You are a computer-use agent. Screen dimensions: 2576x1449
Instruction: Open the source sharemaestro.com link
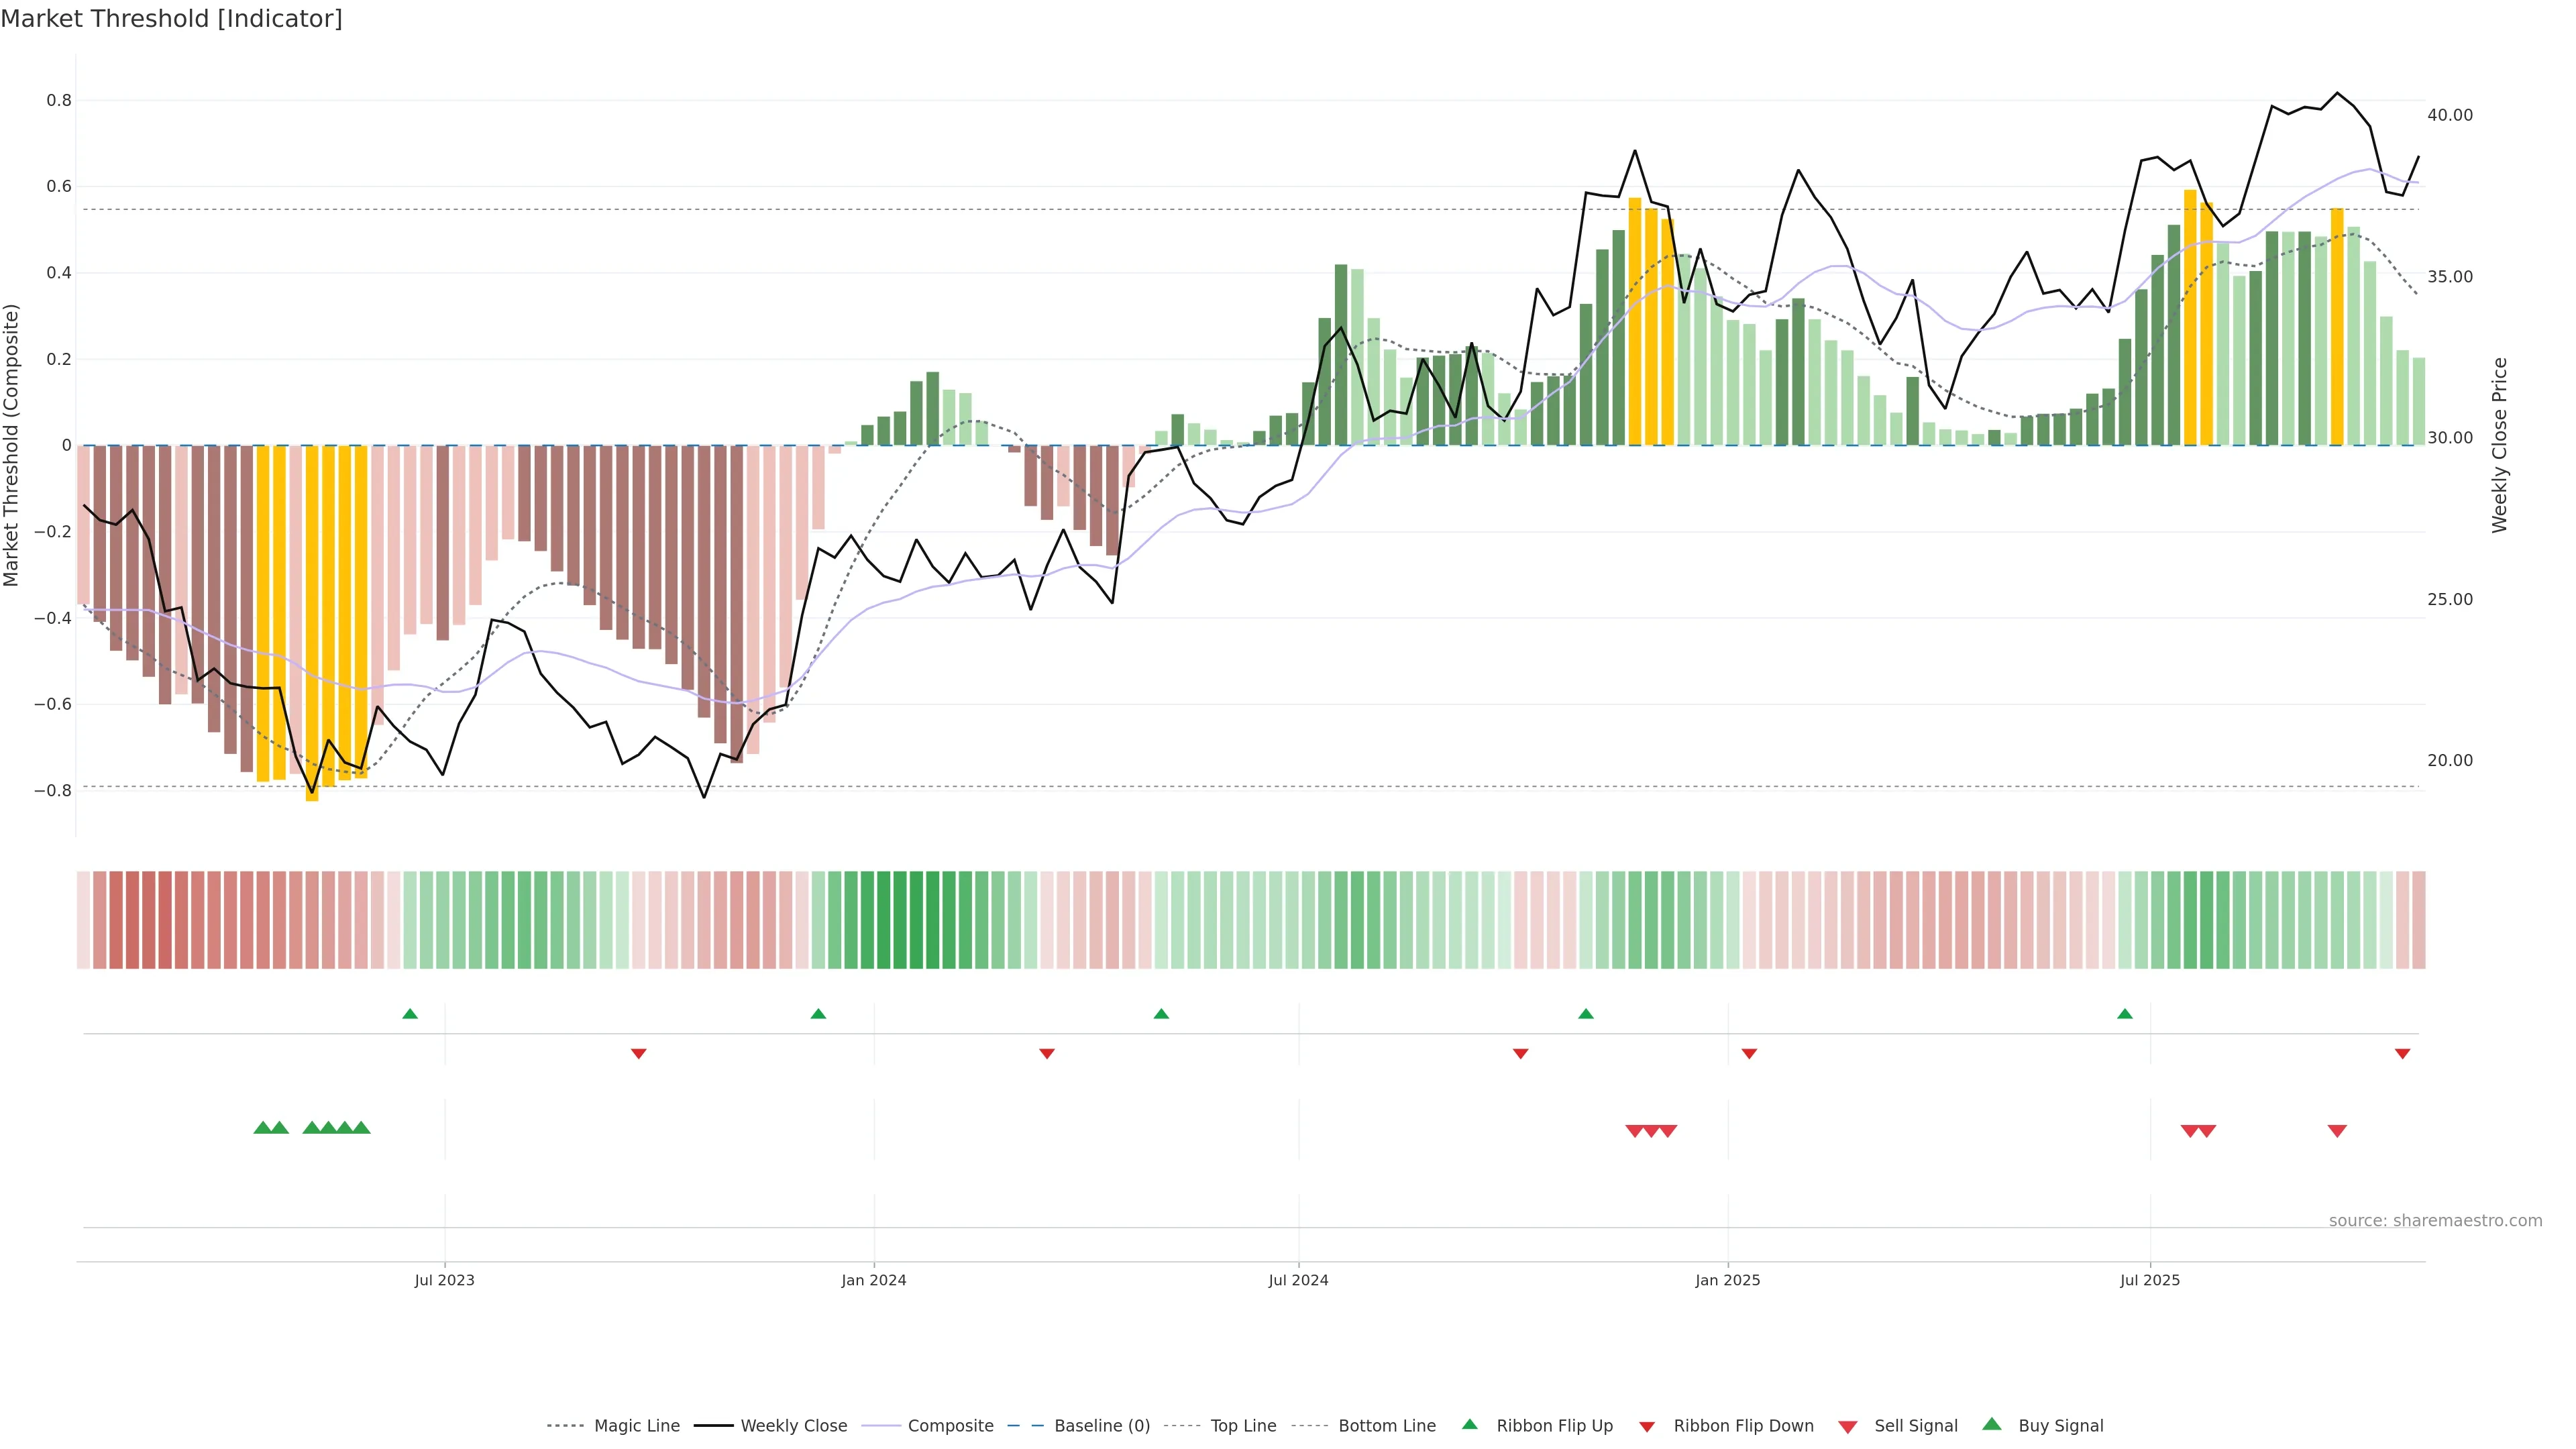(x=2435, y=1221)
